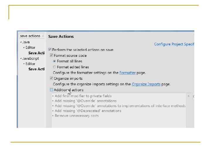
Task: Collapse the Editor node under JavaScript
Action: pyautogui.click(x=24, y=64)
